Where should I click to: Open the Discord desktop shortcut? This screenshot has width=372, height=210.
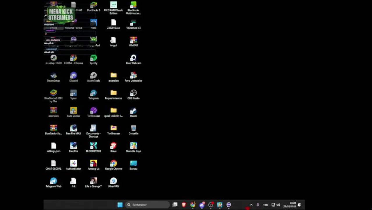click(x=73, y=77)
